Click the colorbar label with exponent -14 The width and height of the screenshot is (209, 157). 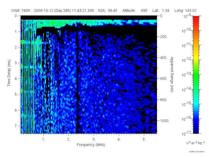pos(187,89)
